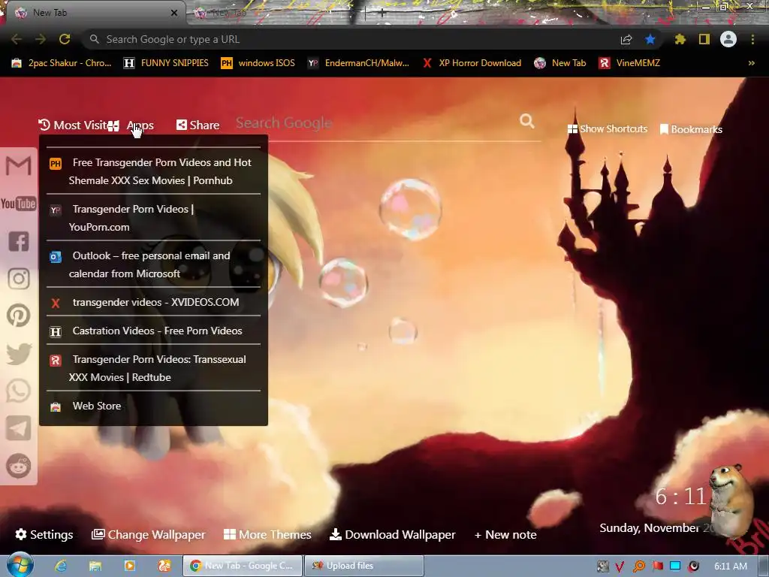Open the Extensions puzzle icon
The image size is (769, 577).
click(680, 39)
